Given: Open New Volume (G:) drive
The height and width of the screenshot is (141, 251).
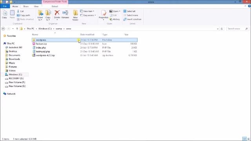Looking at the screenshot, I should tap(15, 86).
